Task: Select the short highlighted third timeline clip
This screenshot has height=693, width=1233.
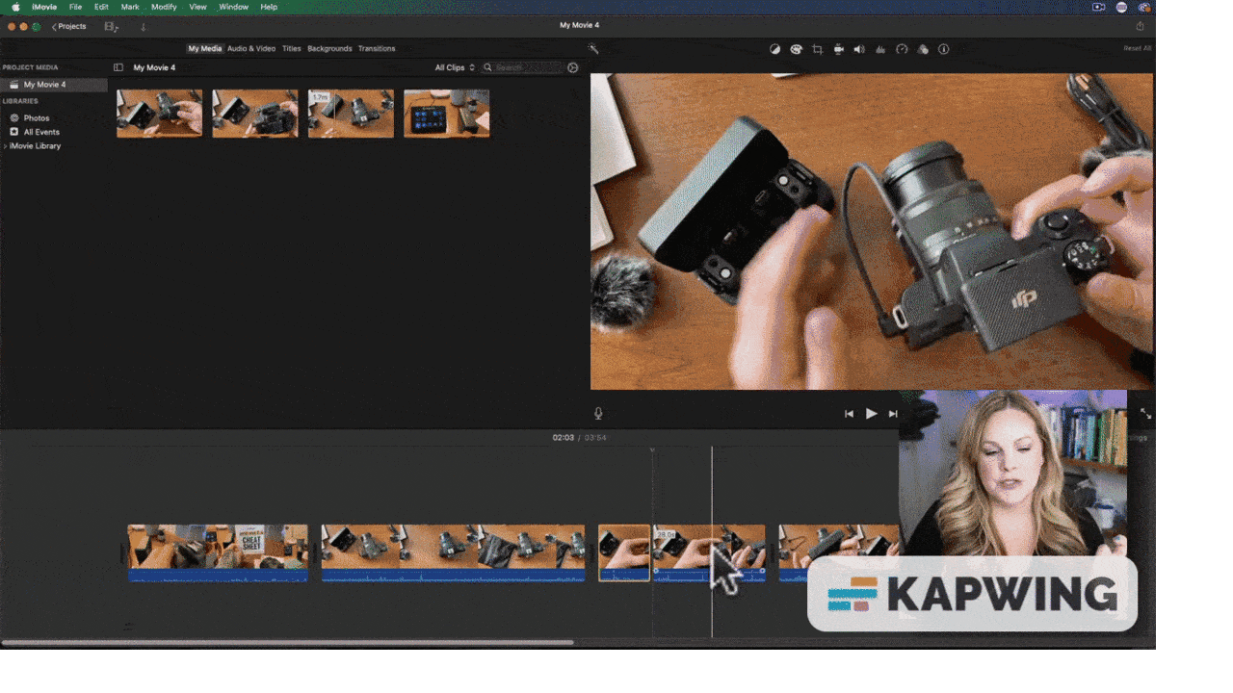Action: [x=624, y=552]
